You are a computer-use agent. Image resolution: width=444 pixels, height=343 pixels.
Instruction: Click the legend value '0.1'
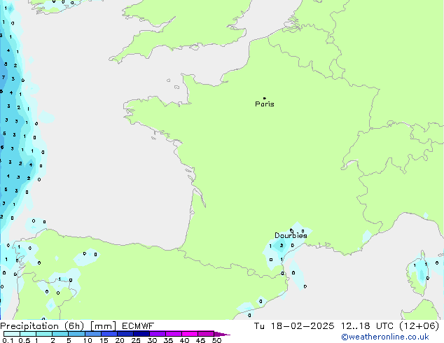tap(7, 340)
